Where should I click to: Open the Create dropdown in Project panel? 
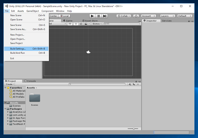click(x=10, y=84)
